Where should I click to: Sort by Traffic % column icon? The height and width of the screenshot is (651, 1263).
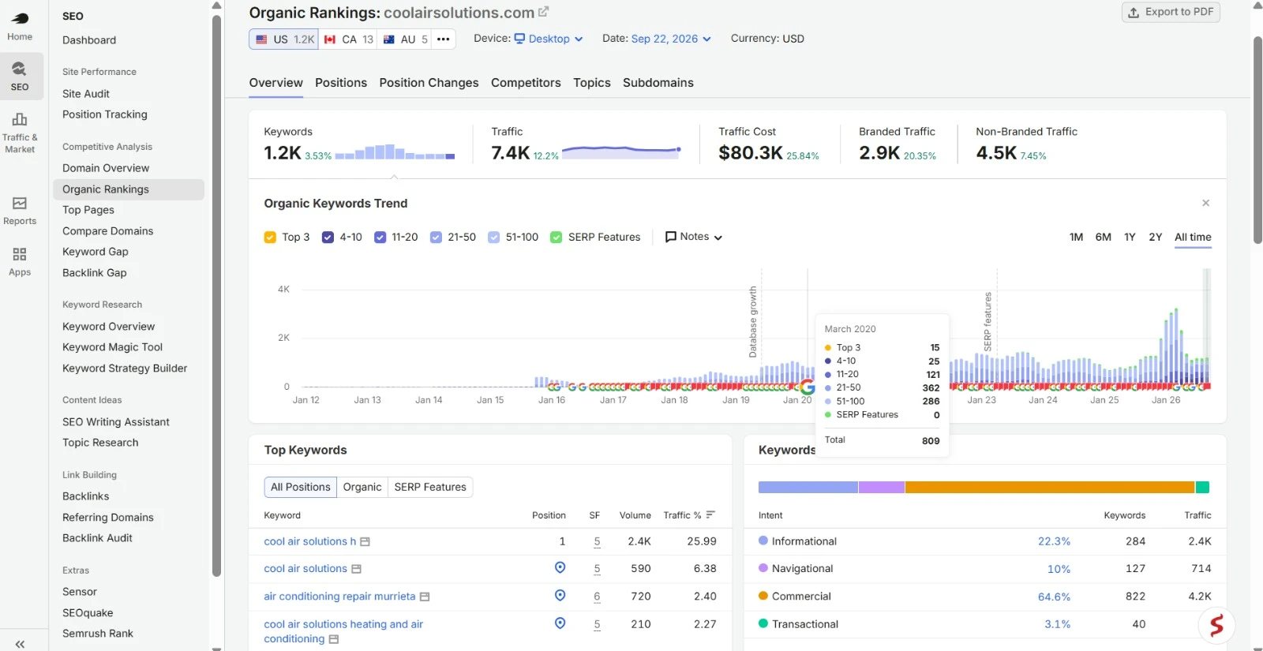point(710,514)
